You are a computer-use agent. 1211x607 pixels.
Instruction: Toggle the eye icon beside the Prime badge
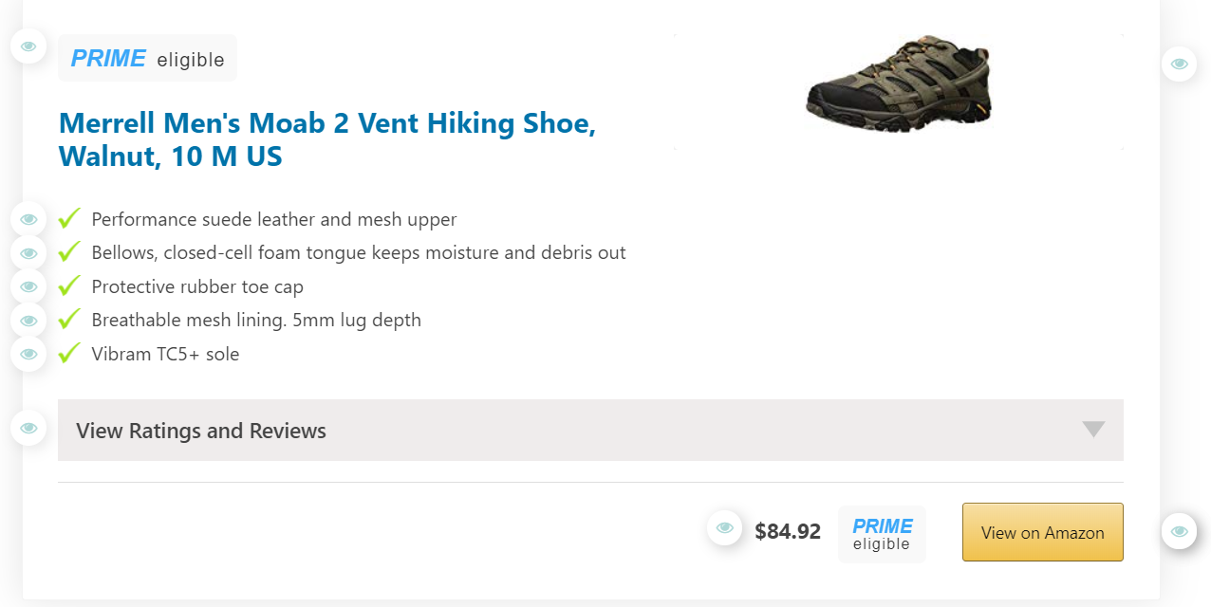[28, 46]
